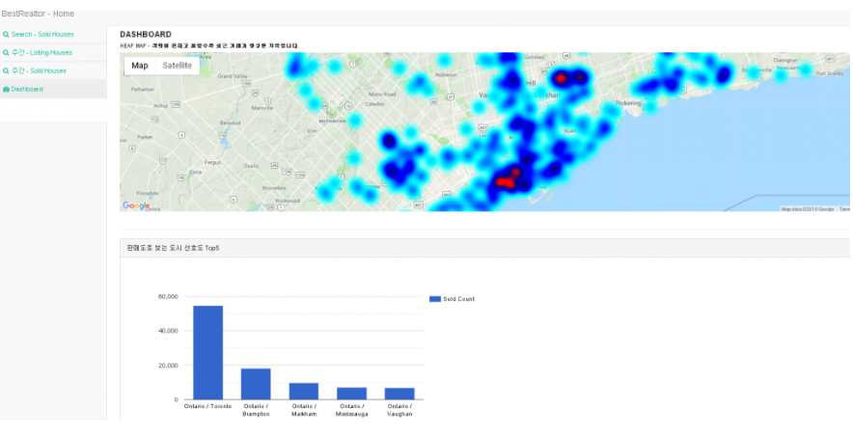Click the magnifier icon beside 주간 - Listing Houses
The height and width of the screenshot is (436, 853).
7,53
